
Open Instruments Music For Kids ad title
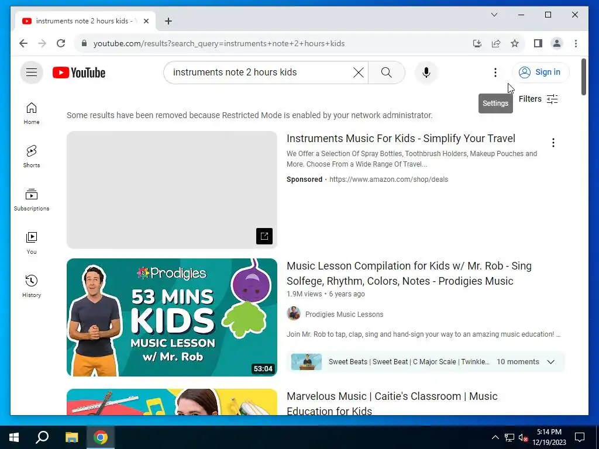coord(401,138)
